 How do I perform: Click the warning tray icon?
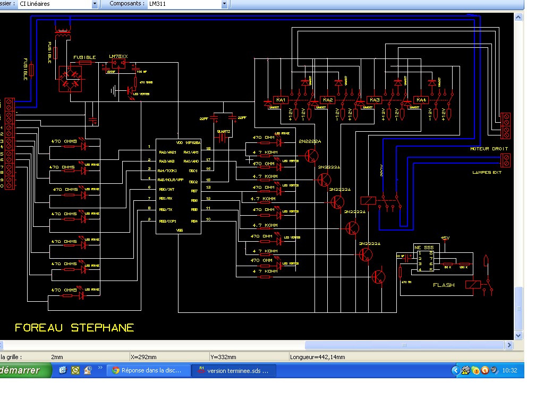pos(465,370)
